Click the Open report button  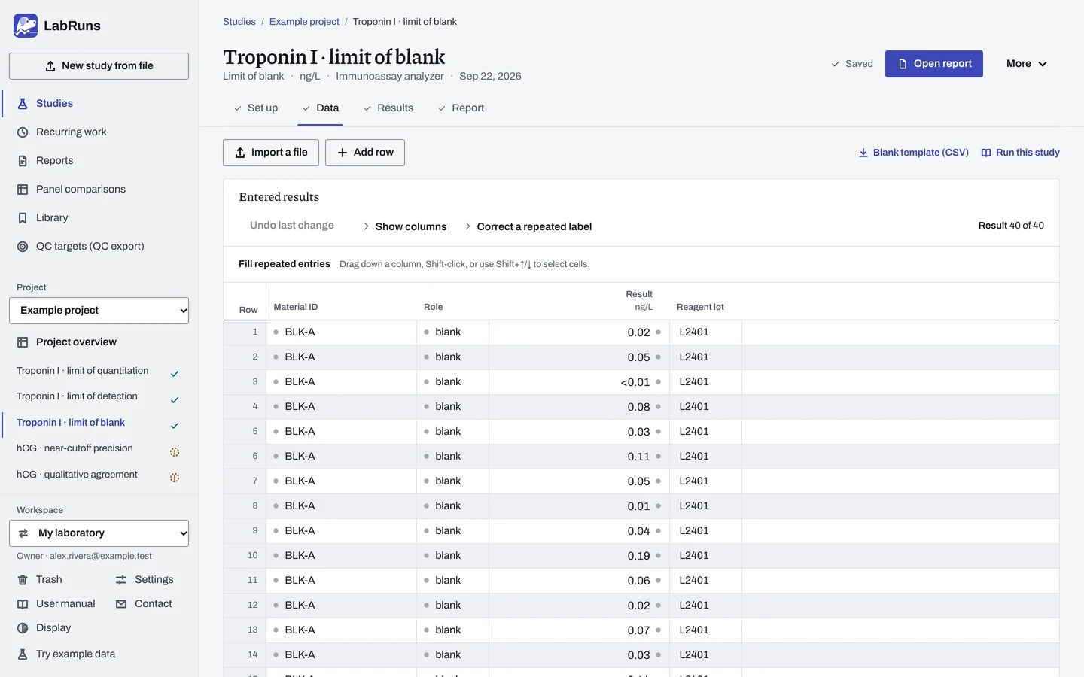point(934,64)
